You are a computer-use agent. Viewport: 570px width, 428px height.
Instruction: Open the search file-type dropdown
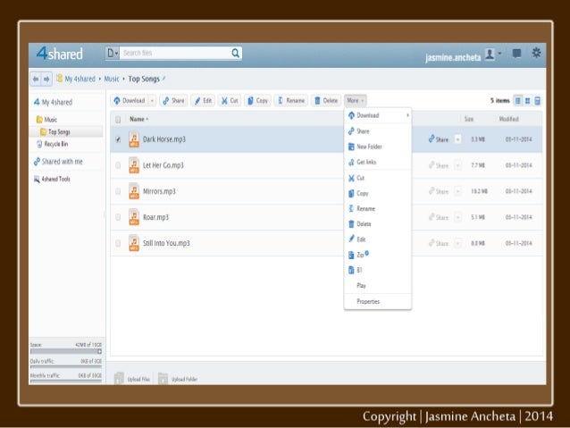[113, 53]
